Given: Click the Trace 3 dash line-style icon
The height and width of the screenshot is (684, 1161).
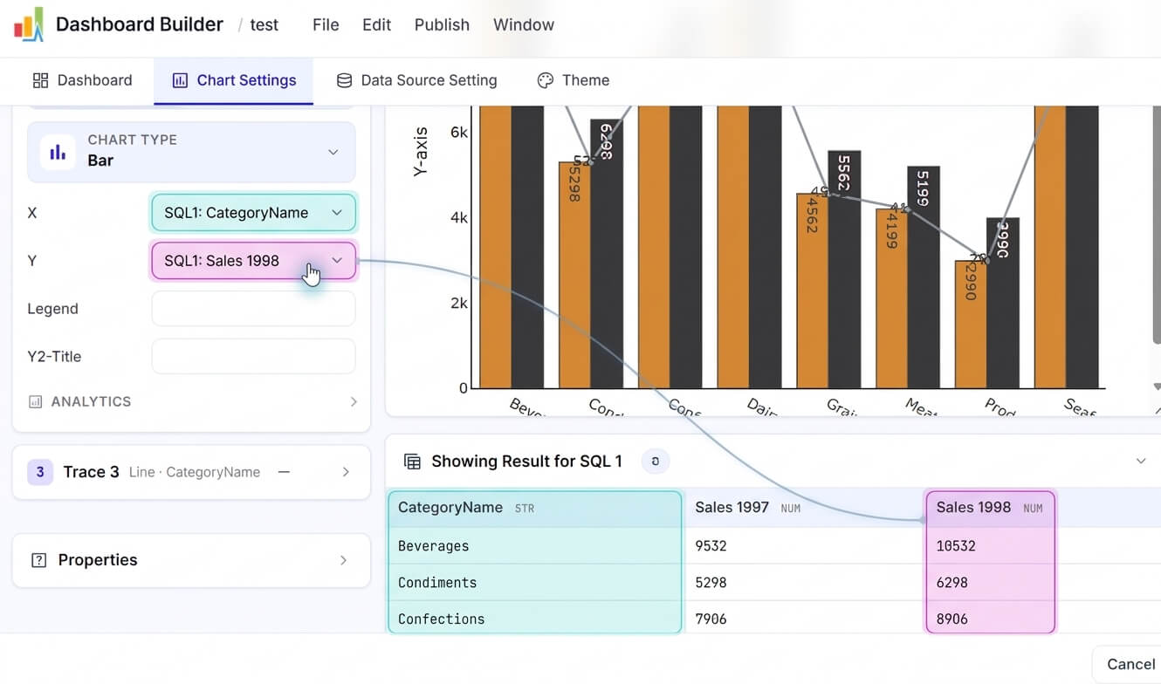Looking at the screenshot, I should (284, 472).
